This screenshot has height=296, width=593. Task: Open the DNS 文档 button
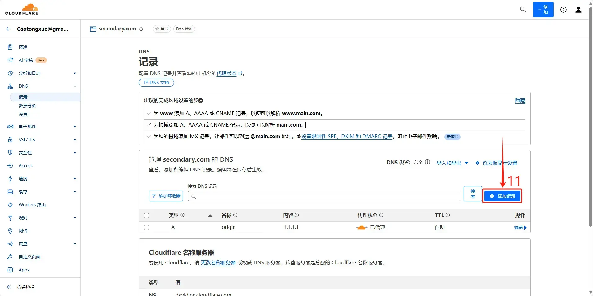pyautogui.click(x=156, y=83)
